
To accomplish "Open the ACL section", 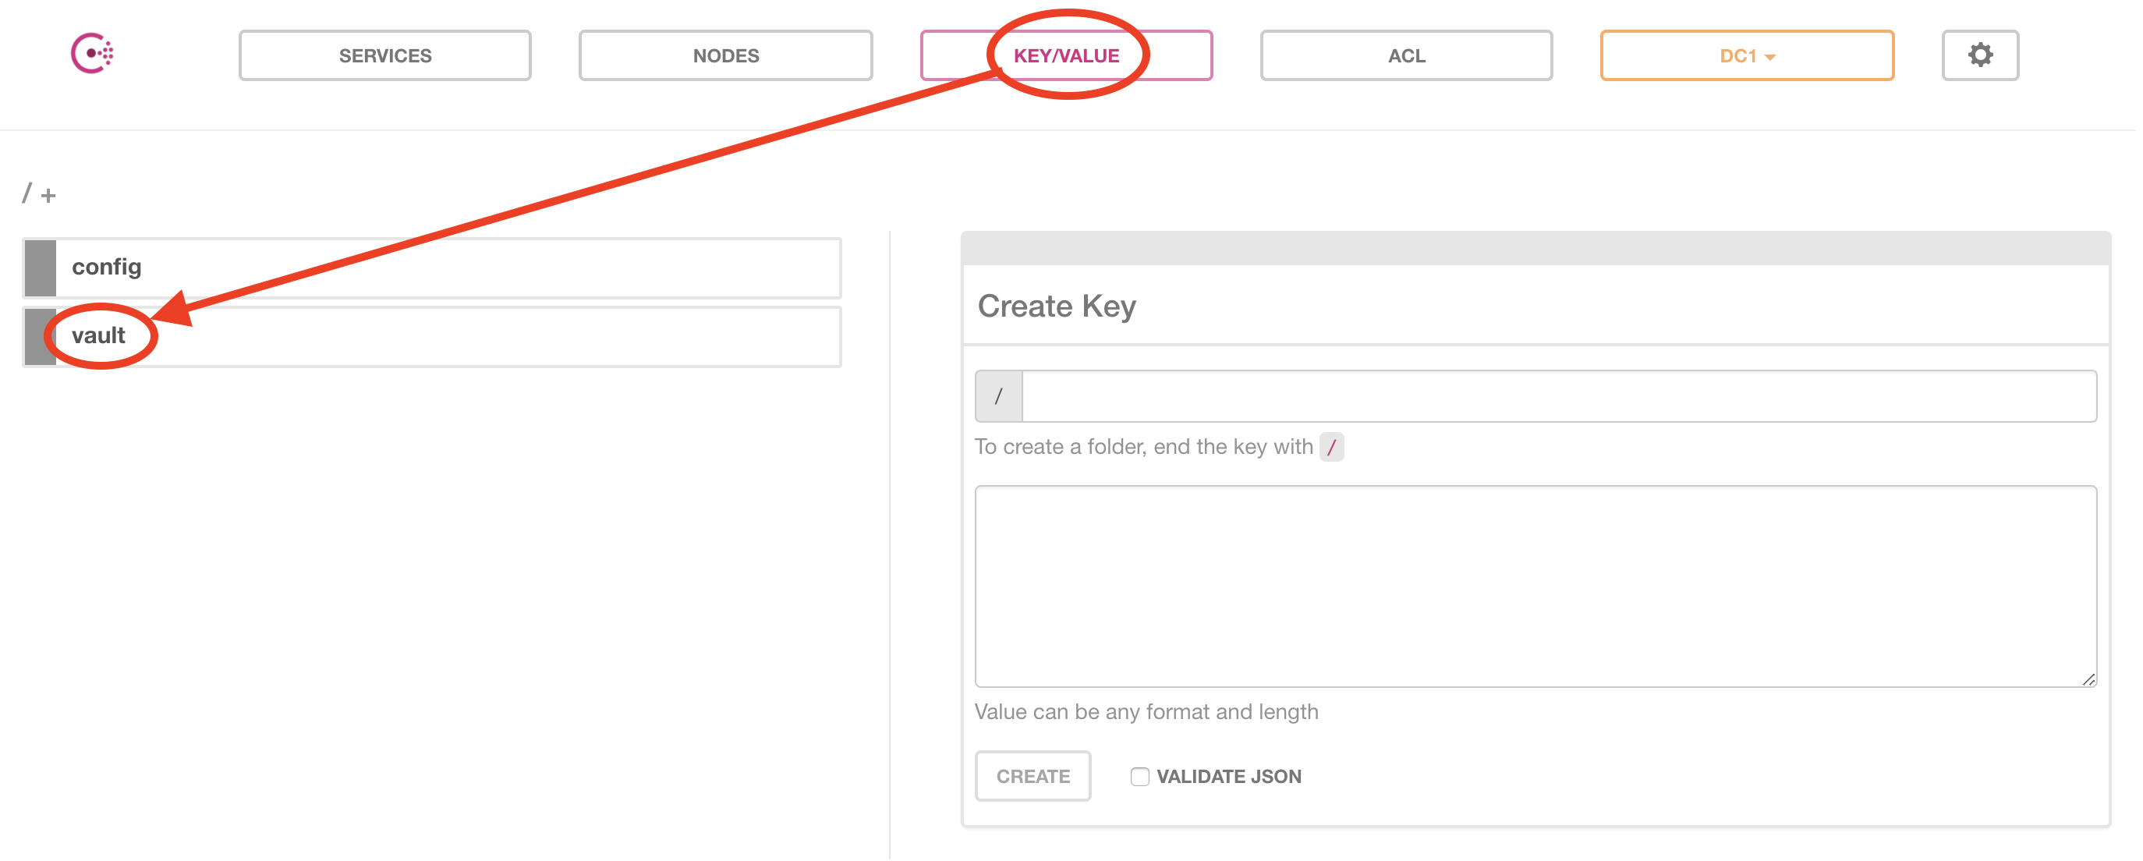I will (x=1405, y=55).
